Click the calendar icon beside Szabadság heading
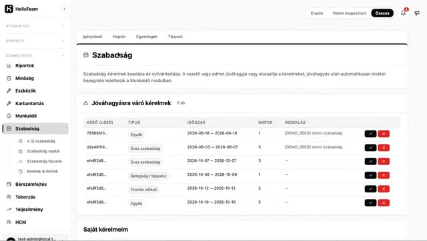This screenshot has width=427, height=241. [86, 55]
